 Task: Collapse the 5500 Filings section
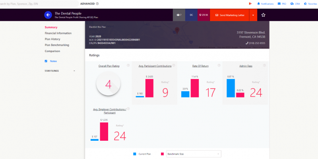74,71
